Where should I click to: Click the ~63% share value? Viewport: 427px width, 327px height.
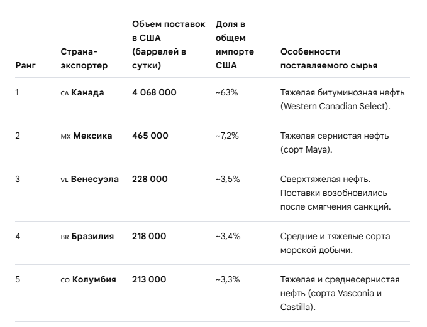[226, 93]
